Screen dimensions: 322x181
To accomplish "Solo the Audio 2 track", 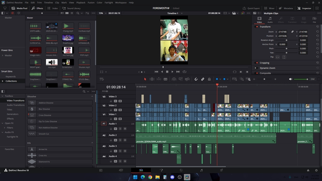I will [120, 140].
